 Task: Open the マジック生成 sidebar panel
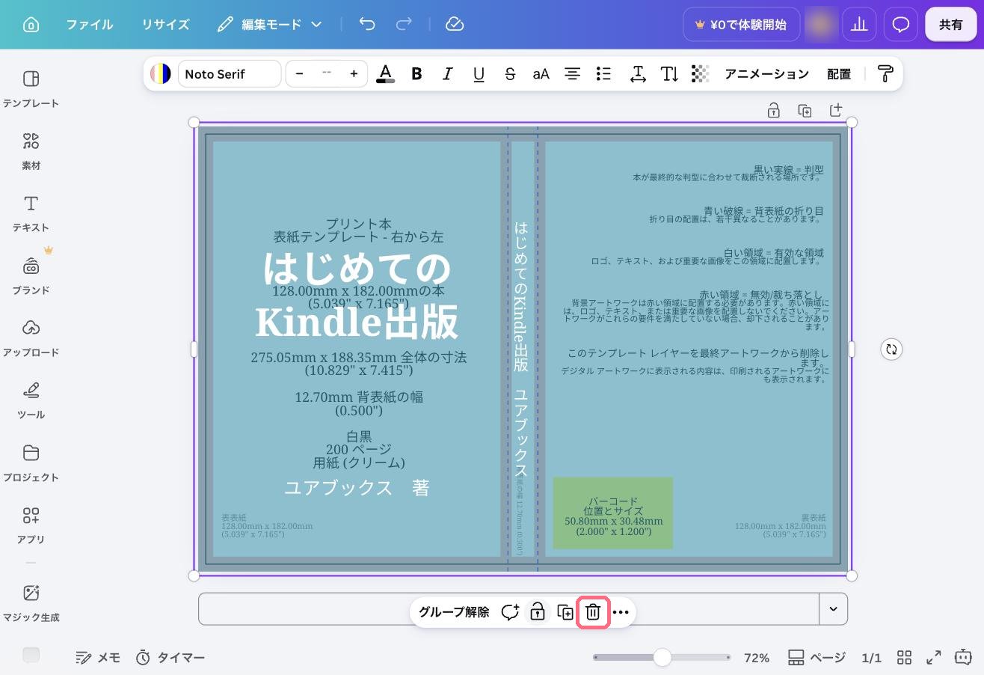31,602
